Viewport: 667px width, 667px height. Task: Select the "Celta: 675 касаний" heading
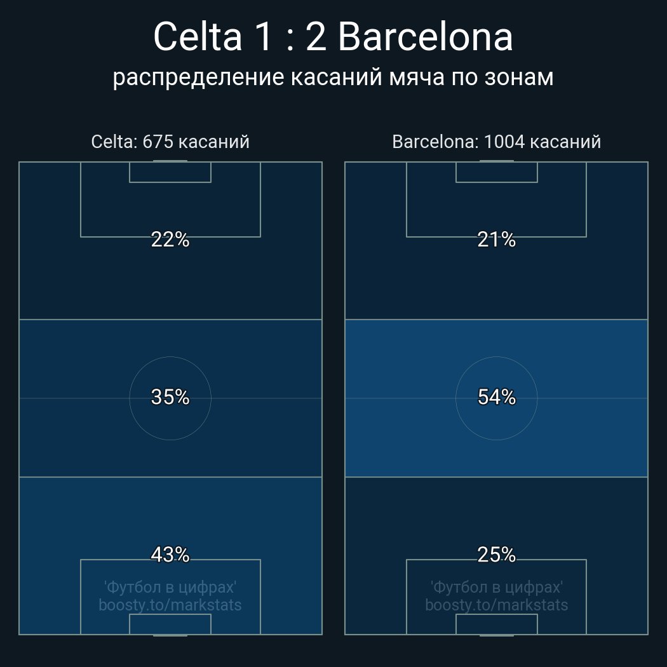point(170,142)
